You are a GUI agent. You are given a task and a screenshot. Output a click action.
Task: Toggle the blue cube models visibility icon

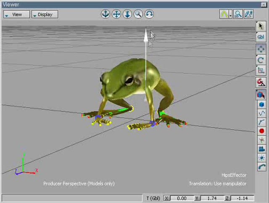tap(261, 104)
